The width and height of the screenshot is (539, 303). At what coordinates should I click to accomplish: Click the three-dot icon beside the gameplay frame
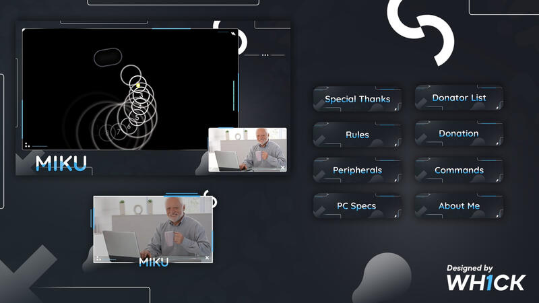click(x=265, y=55)
